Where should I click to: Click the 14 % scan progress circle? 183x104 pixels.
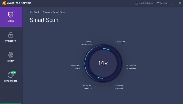103,63
